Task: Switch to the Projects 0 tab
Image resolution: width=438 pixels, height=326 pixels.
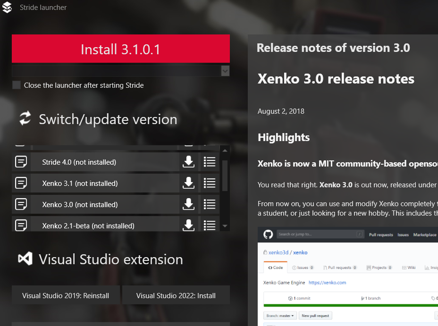Action: pos(379,267)
